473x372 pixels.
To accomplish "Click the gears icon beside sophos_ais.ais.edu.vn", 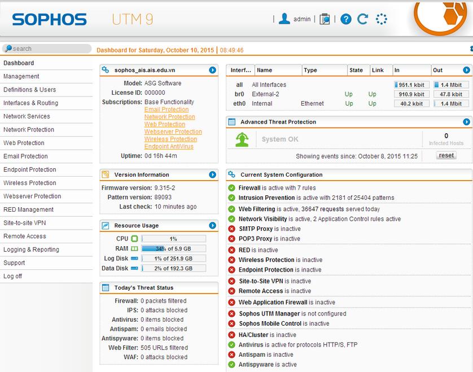I will [106, 69].
